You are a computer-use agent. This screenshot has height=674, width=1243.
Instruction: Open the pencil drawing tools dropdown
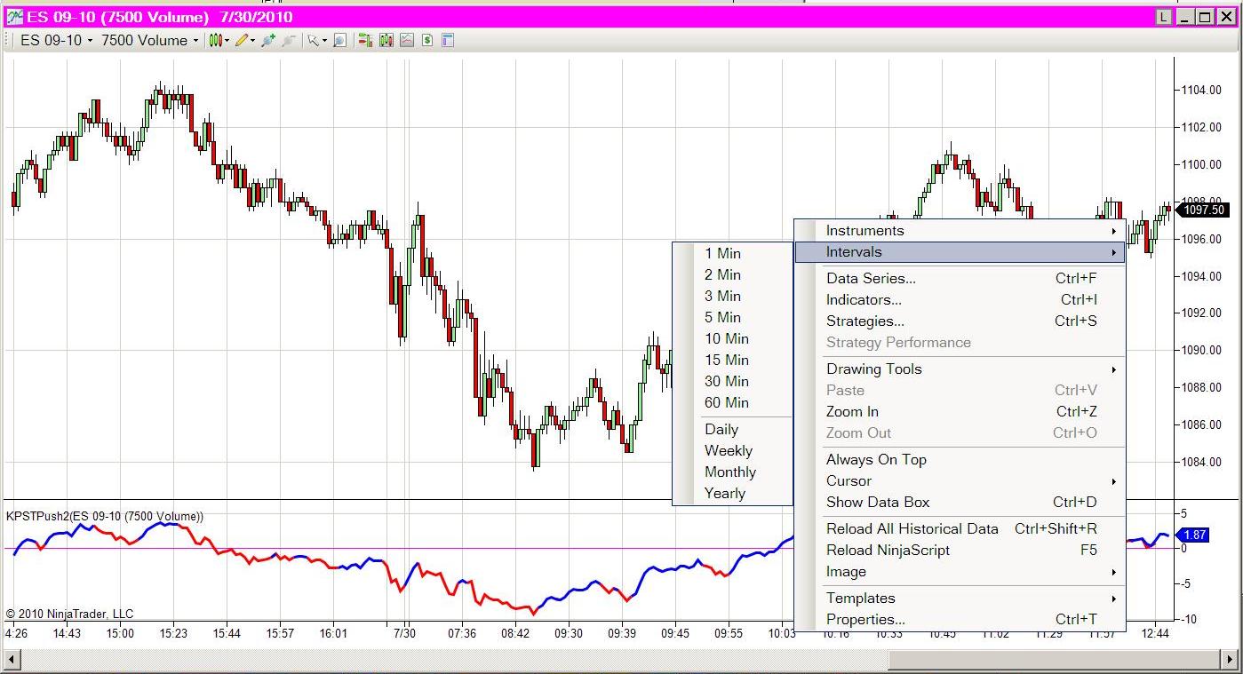(x=244, y=40)
